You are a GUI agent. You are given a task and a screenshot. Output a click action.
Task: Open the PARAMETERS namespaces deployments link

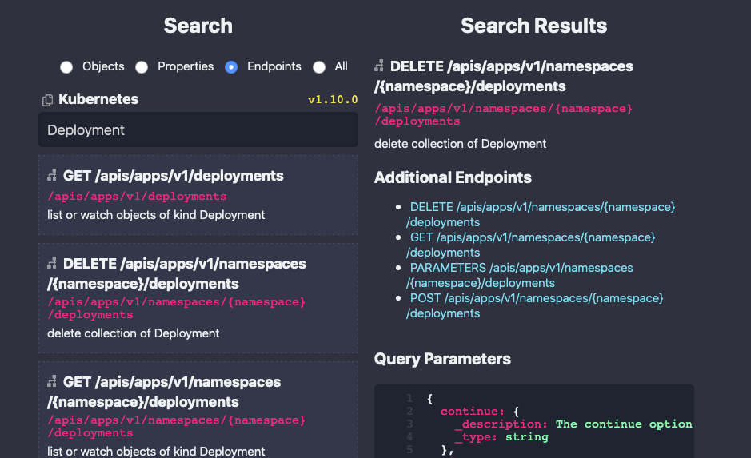tap(521, 275)
